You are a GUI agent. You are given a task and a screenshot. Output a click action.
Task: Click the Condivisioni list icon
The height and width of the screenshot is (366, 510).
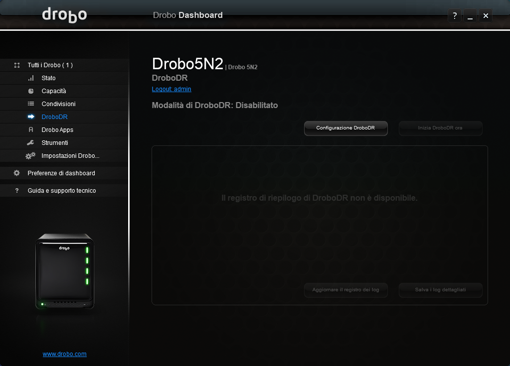[x=31, y=104]
